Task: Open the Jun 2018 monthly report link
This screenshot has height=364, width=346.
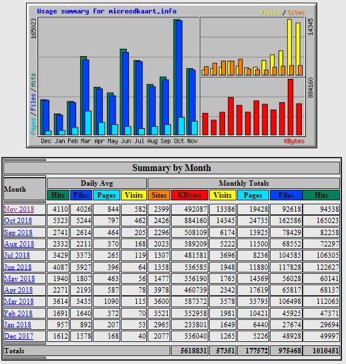Action: pos(18,267)
